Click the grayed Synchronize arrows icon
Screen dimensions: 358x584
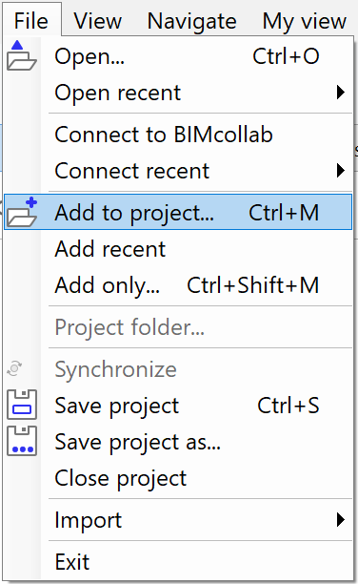(x=14, y=368)
